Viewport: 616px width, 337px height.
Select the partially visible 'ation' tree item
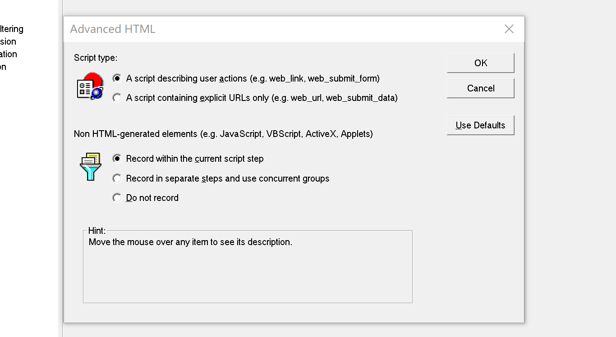[x=9, y=54]
